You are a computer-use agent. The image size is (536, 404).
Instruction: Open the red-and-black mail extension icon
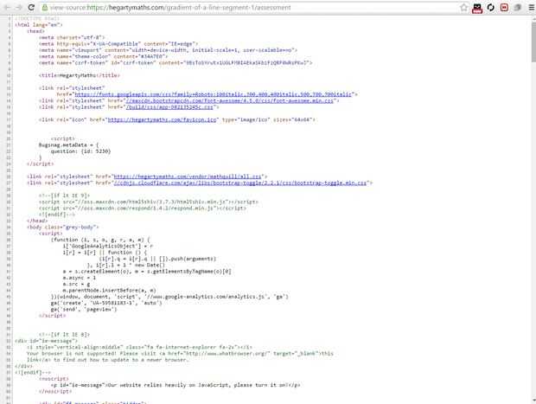click(477, 8)
